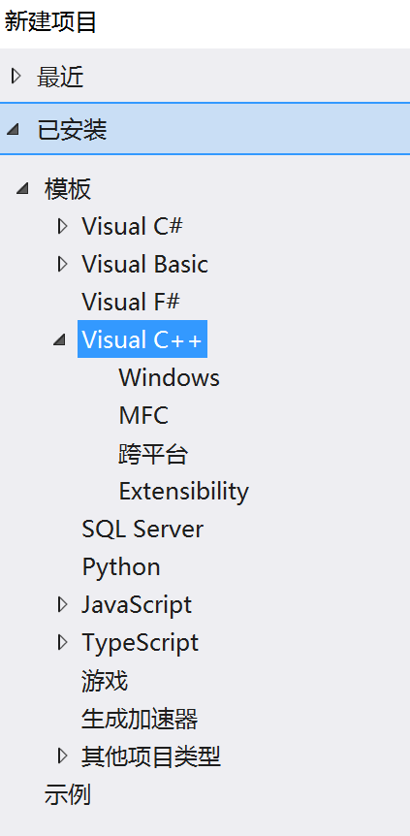Expand the Visual Basic node arrow
410x836 pixels.
[63, 264]
